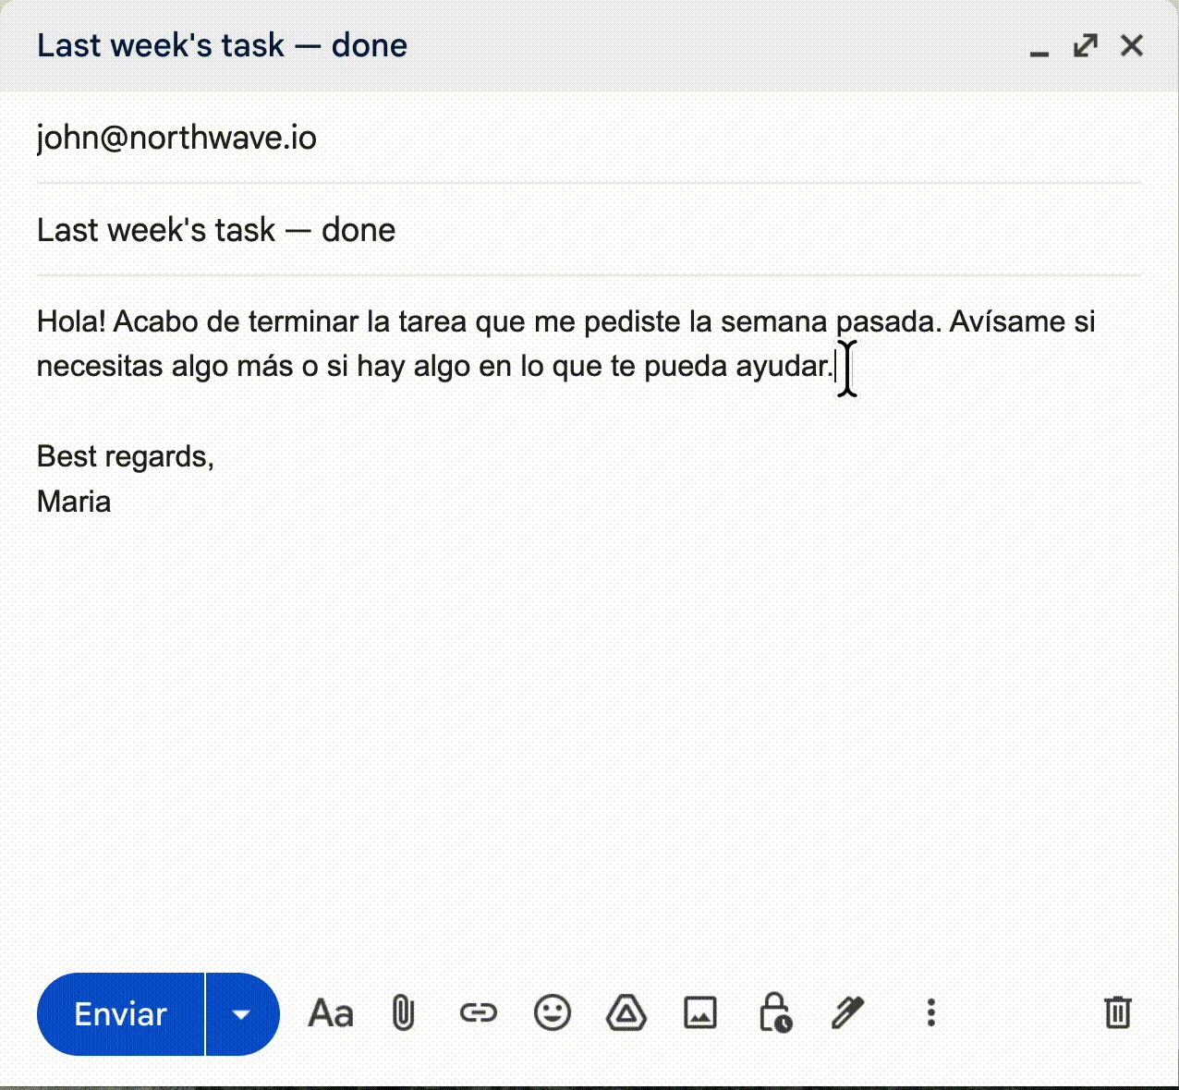Toggle confidential mode lock icon

(774, 1013)
